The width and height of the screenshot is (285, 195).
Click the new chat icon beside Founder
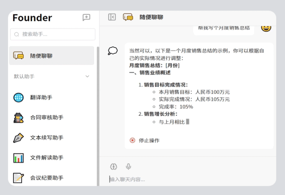point(87,17)
